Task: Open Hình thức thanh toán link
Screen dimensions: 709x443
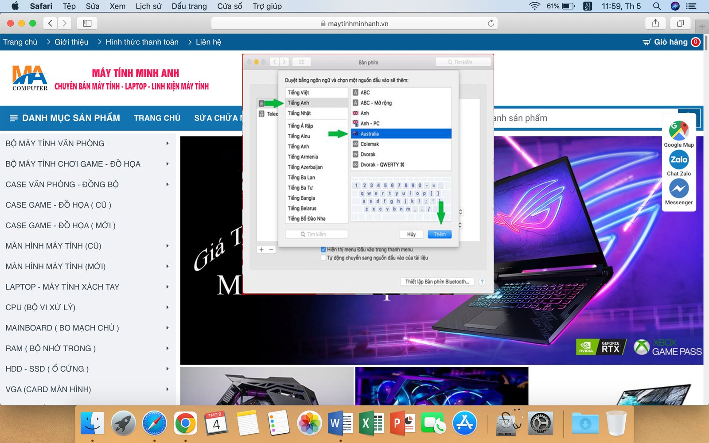Action: click(x=142, y=42)
